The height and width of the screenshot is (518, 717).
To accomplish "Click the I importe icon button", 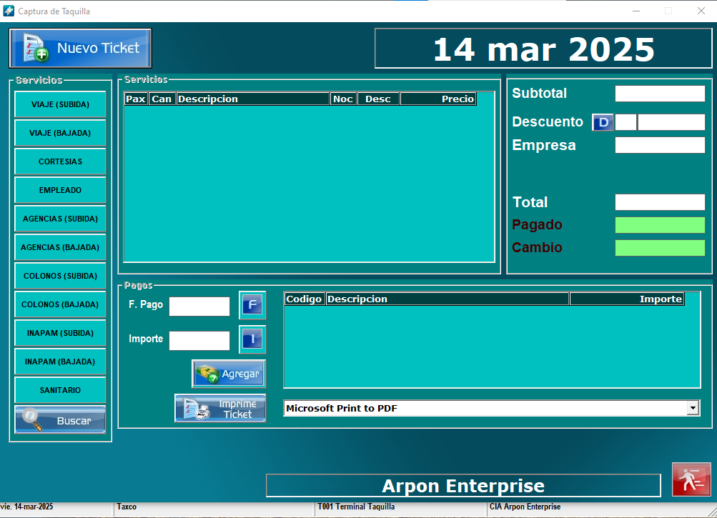I will [x=252, y=339].
